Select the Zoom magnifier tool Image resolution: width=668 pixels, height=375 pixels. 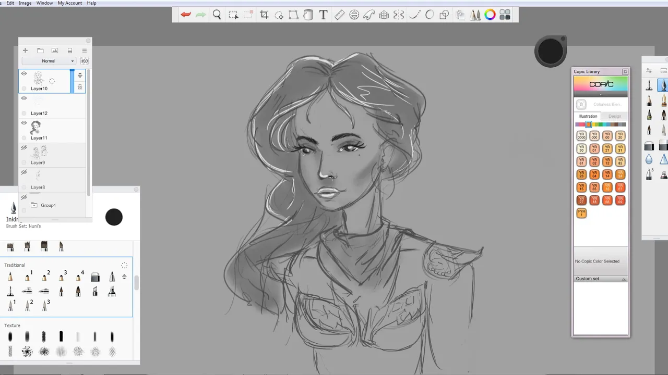click(217, 15)
